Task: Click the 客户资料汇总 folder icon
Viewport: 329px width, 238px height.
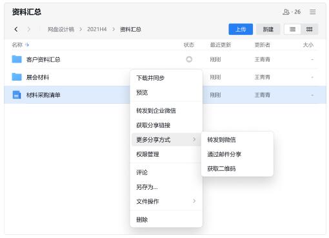Action: (17, 59)
